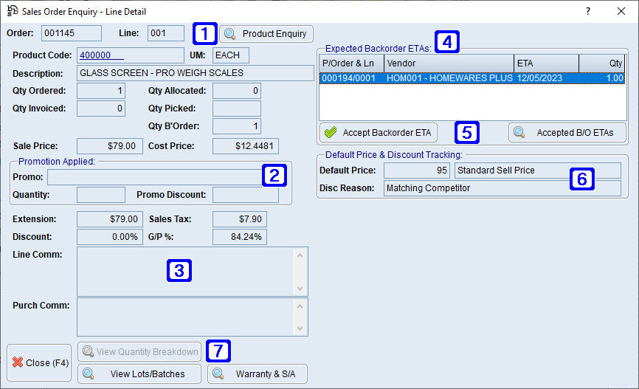Click the Qty B'Order field

point(237,126)
